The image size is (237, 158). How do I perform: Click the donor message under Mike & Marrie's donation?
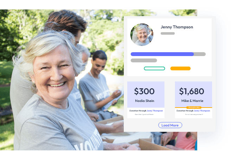coord(194,115)
